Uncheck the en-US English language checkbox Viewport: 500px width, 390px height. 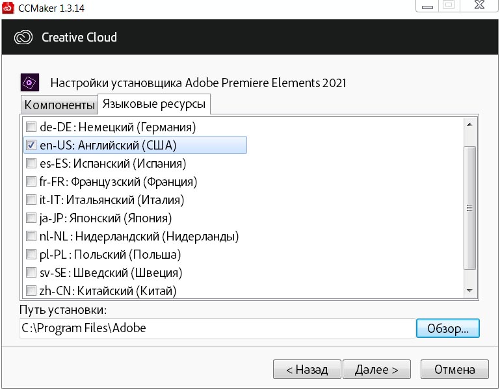tap(31, 145)
